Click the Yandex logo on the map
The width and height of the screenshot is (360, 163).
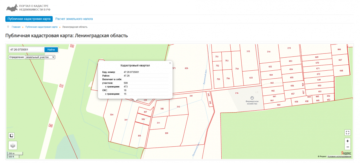[346, 153]
